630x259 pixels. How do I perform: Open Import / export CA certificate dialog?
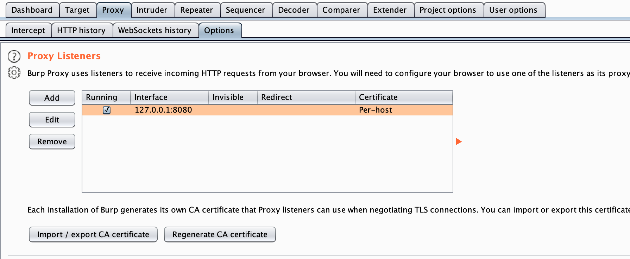[93, 234]
